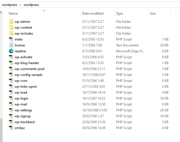Click the Microsoft Edge H... type cell
This screenshot has width=180, height=142.
click(130, 51)
